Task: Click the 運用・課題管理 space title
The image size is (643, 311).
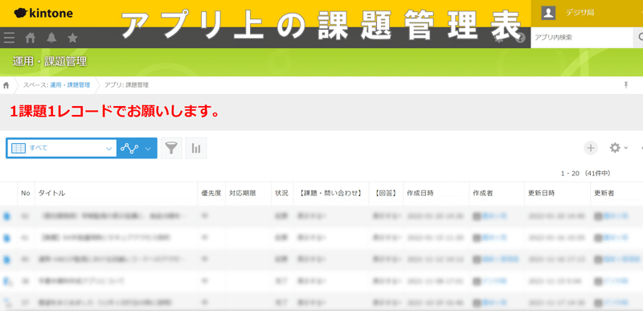Action: tap(50, 62)
